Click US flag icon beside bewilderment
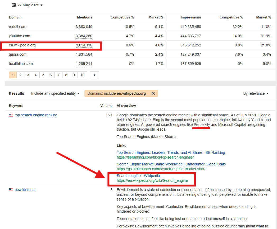The width and height of the screenshot is (277, 229). pos(11,190)
